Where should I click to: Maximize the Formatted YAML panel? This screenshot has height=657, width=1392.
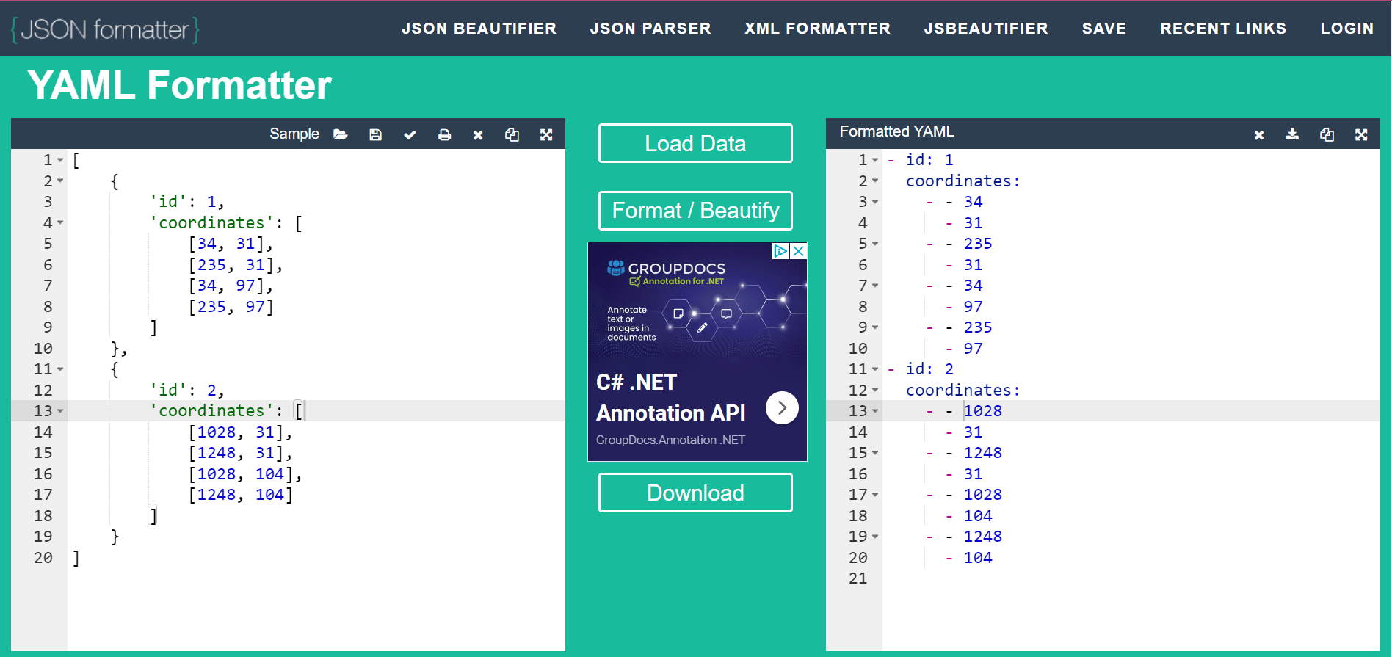point(1361,134)
